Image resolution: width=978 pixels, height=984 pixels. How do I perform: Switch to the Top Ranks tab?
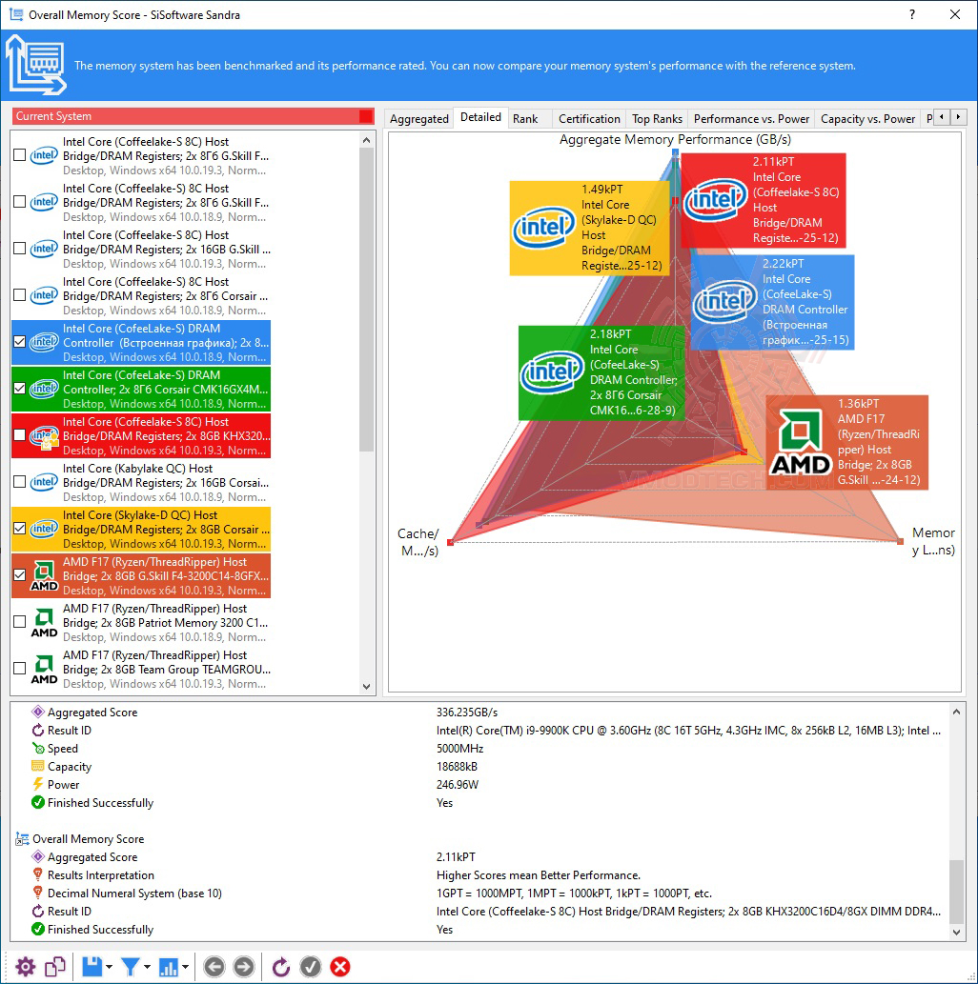657,119
